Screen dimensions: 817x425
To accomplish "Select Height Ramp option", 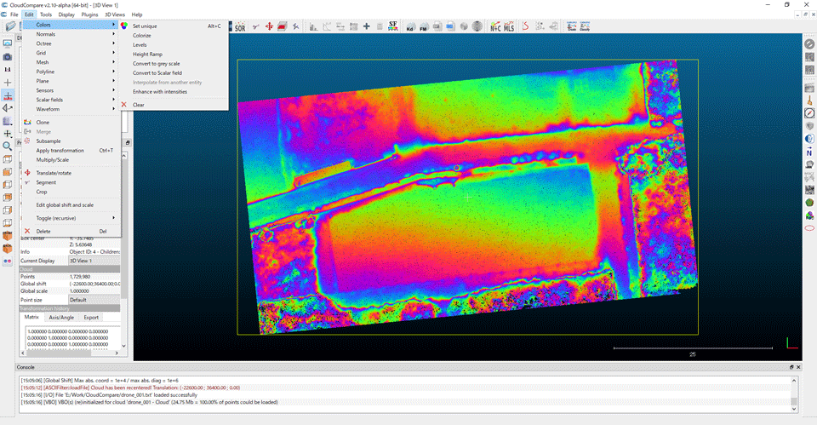I will pos(174,55).
